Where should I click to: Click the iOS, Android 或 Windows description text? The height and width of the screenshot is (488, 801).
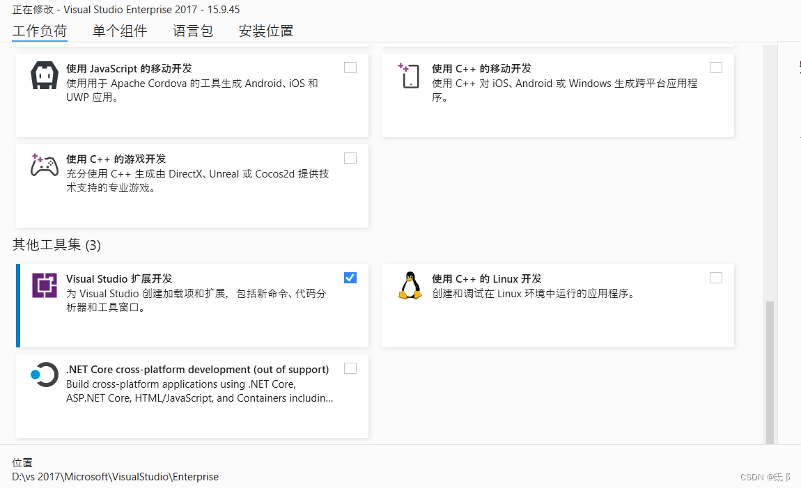point(564,90)
